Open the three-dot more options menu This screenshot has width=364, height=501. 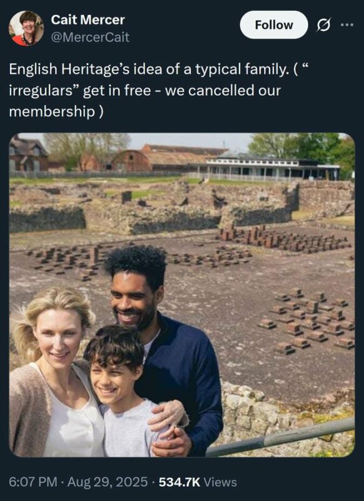point(347,24)
